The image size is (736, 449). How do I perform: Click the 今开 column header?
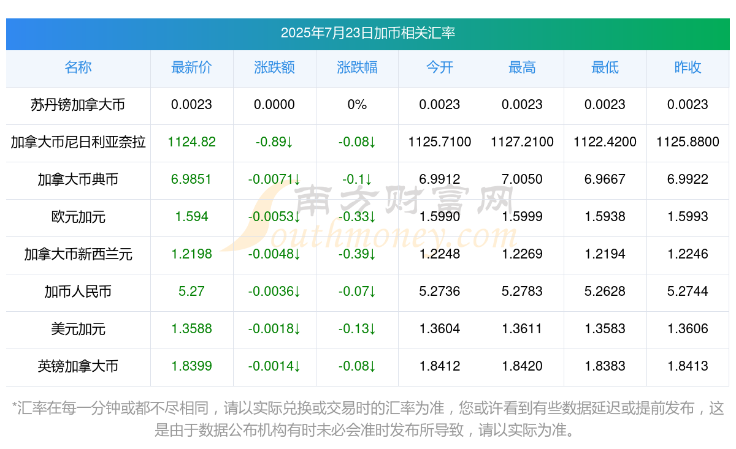pos(440,67)
